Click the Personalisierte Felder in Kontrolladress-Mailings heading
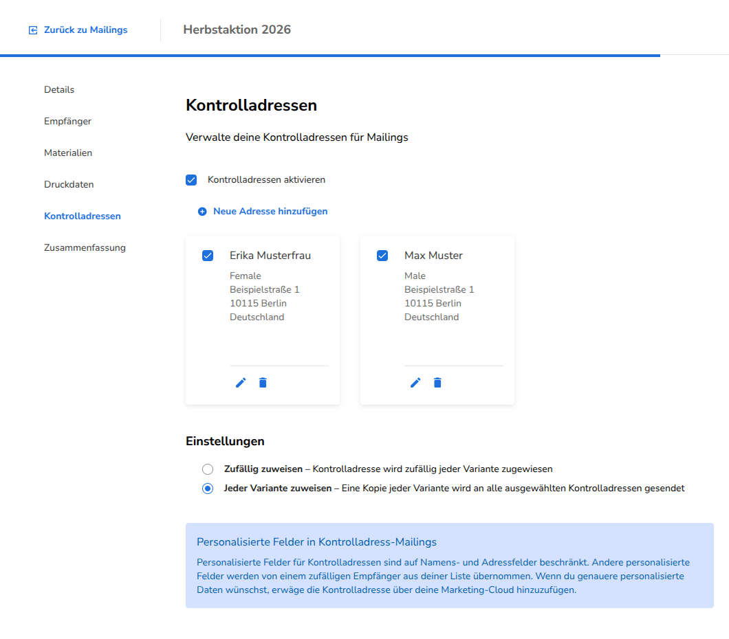This screenshot has height=639, width=729. pyautogui.click(x=316, y=542)
